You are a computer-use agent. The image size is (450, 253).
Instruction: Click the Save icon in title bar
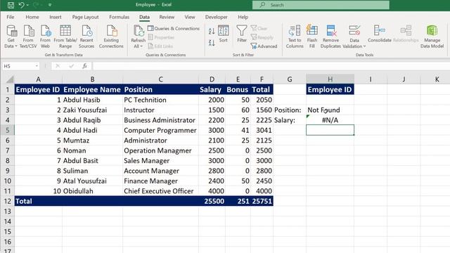pos(11,5)
